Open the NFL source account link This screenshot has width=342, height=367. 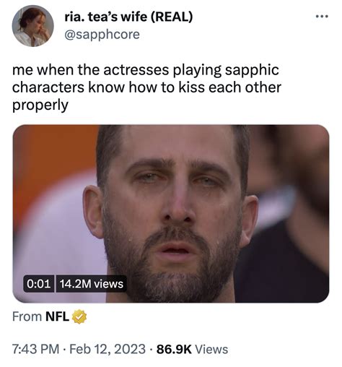[57, 316]
